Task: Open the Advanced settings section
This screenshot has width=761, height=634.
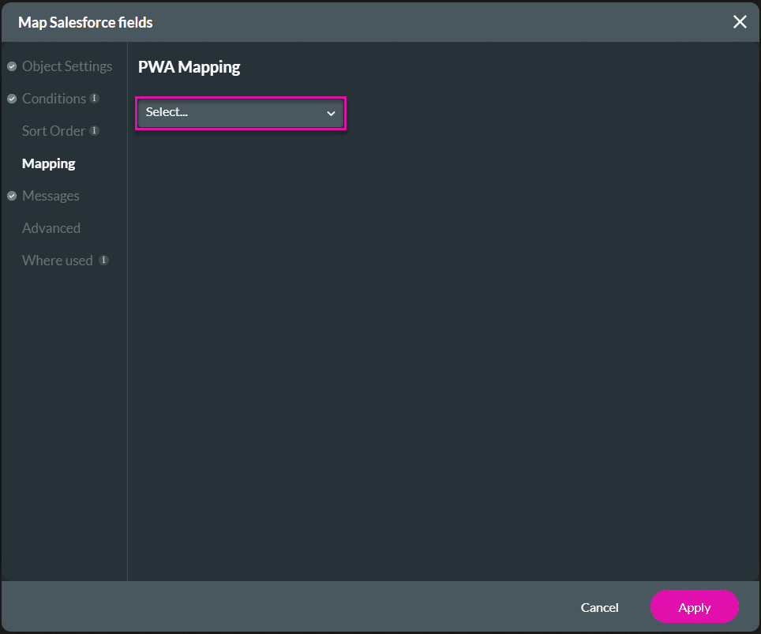Action: coord(51,228)
